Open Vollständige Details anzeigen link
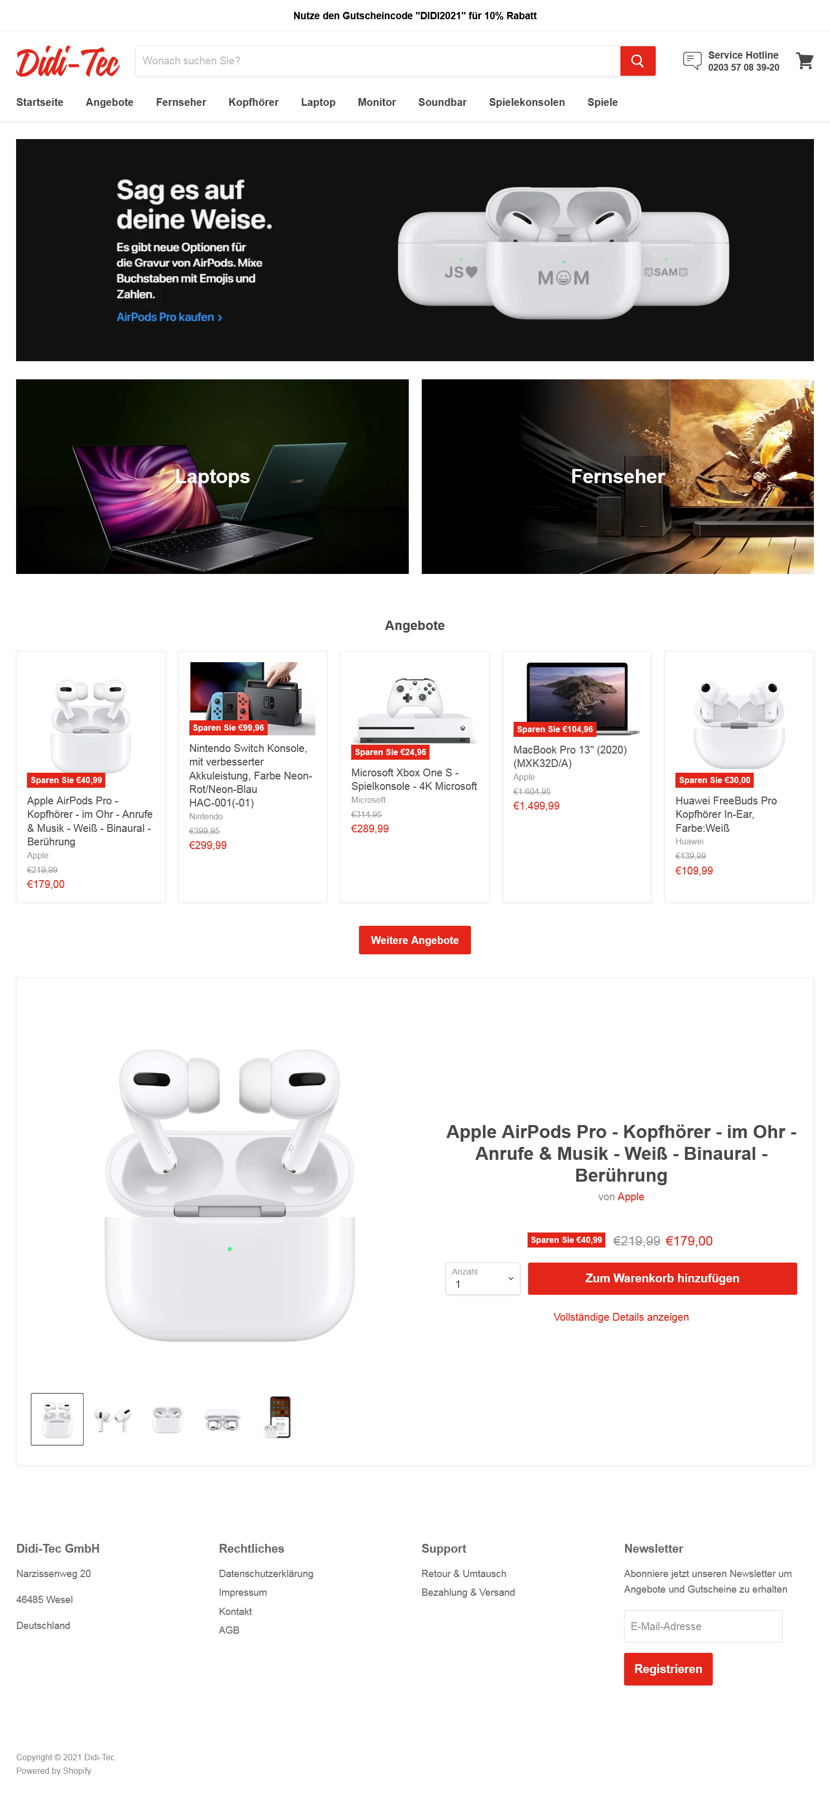 (621, 1317)
